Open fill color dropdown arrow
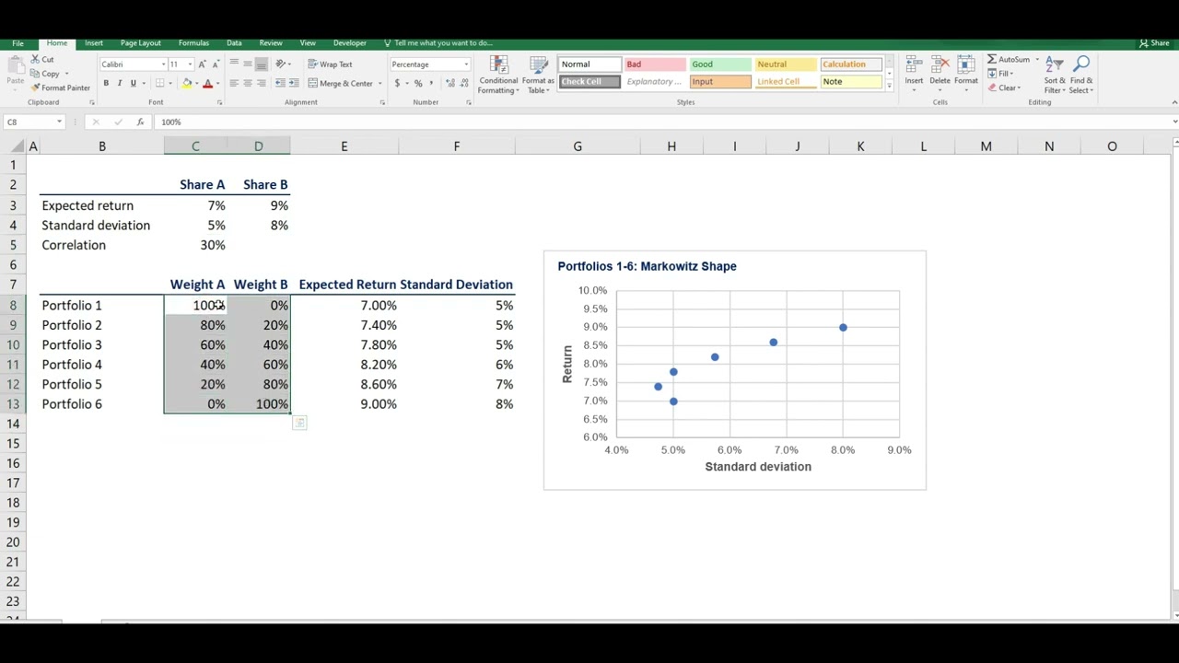This screenshot has height=663, width=1179. pyautogui.click(x=195, y=84)
